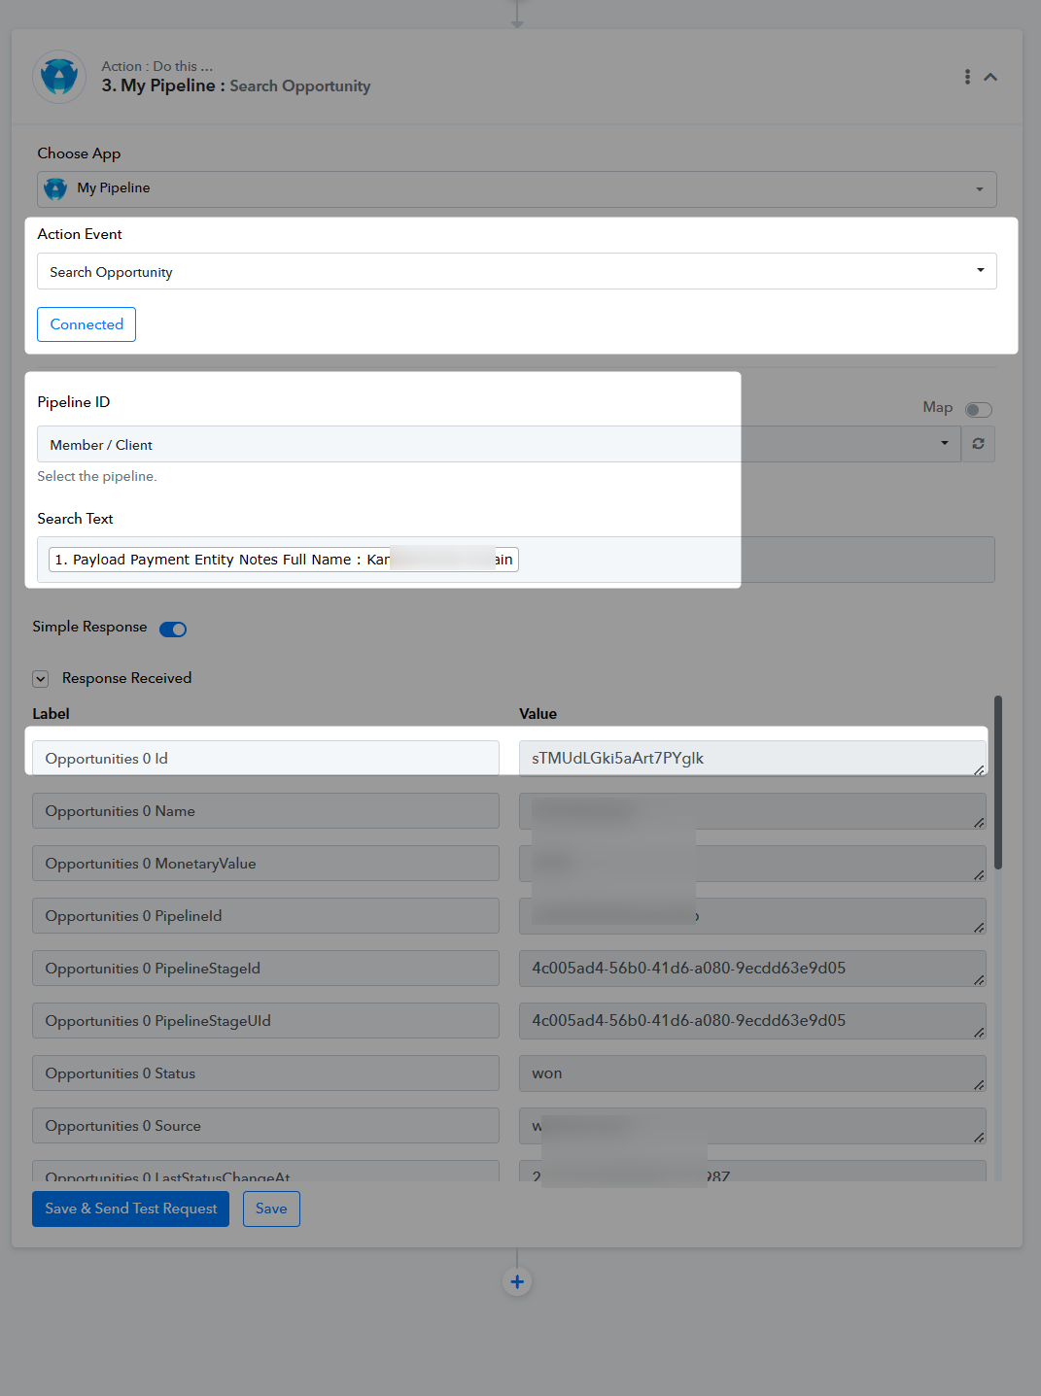Open the Pipeline ID dropdown Member / Client
1041x1396 pixels.
(499, 444)
